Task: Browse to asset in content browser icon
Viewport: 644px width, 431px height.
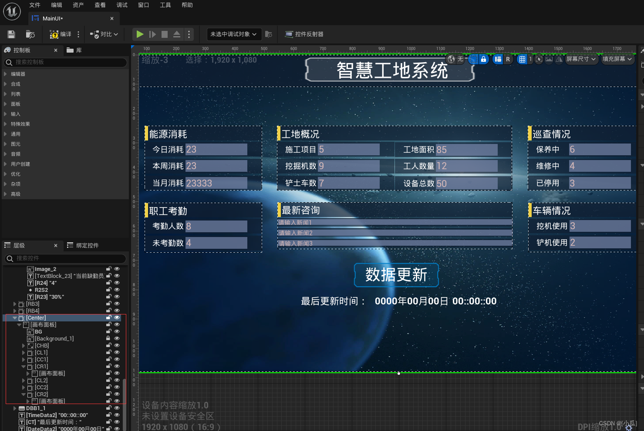Action: click(x=30, y=34)
